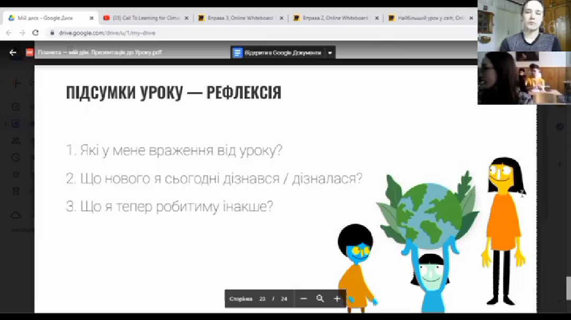Click the dimmed Recent clock icon in sidebar
The image size is (571, 320).
[16, 157]
